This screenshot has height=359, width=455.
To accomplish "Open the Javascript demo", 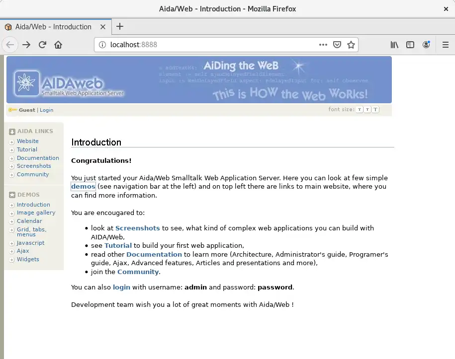I will click(30, 243).
